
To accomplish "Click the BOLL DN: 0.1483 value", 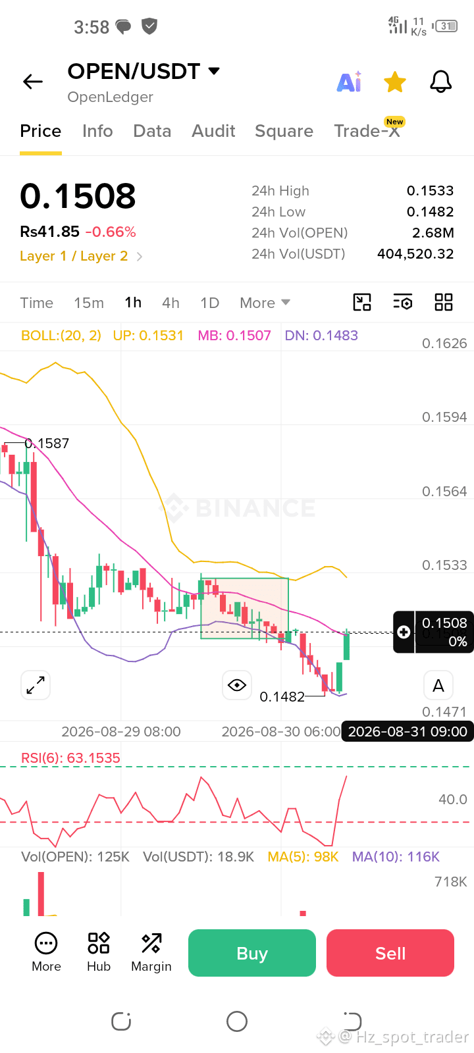I will tap(321, 336).
